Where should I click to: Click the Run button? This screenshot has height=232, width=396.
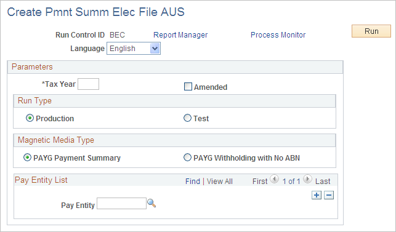tap(371, 31)
